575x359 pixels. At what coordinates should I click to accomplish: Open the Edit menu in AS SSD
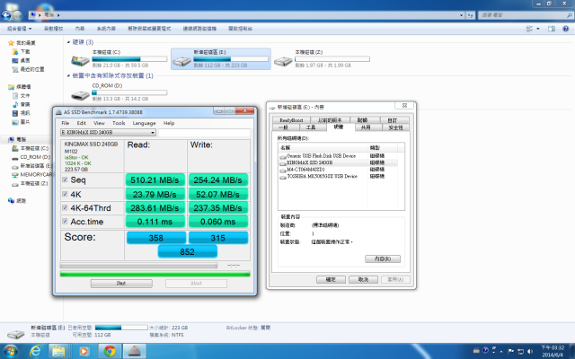point(81,123)
